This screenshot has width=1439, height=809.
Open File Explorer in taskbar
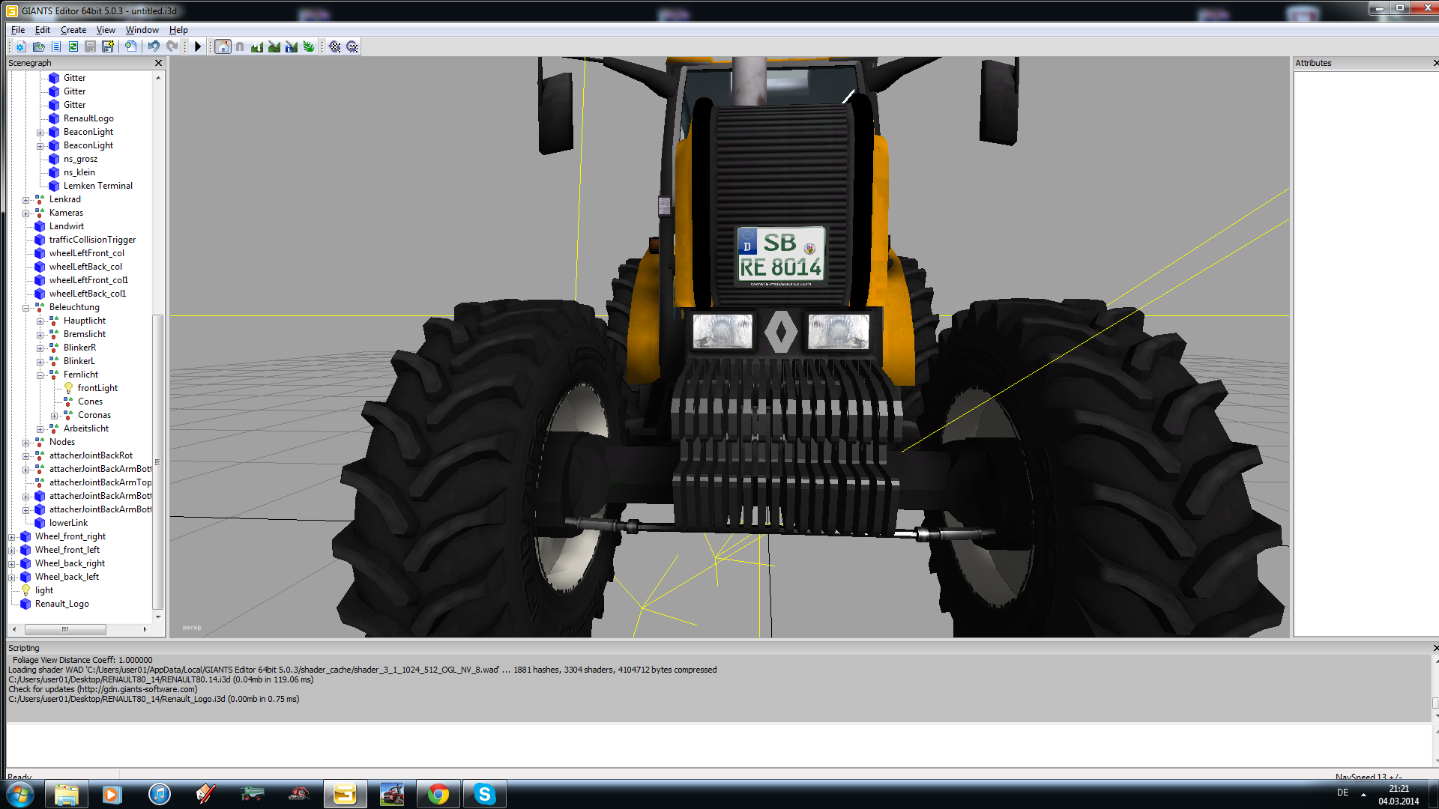click(67, 794)
